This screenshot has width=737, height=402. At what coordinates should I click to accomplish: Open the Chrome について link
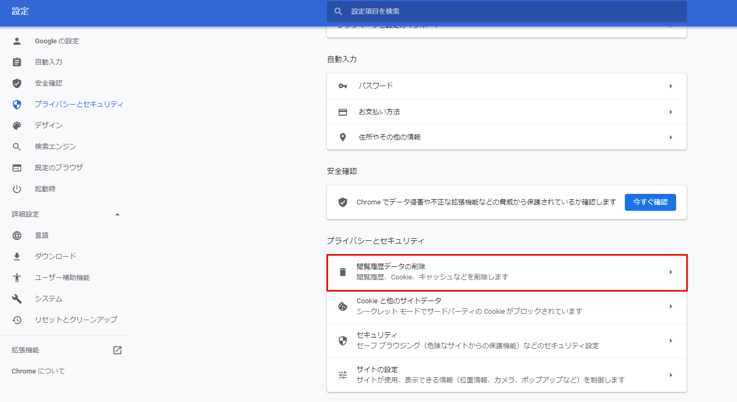[38, 371]
